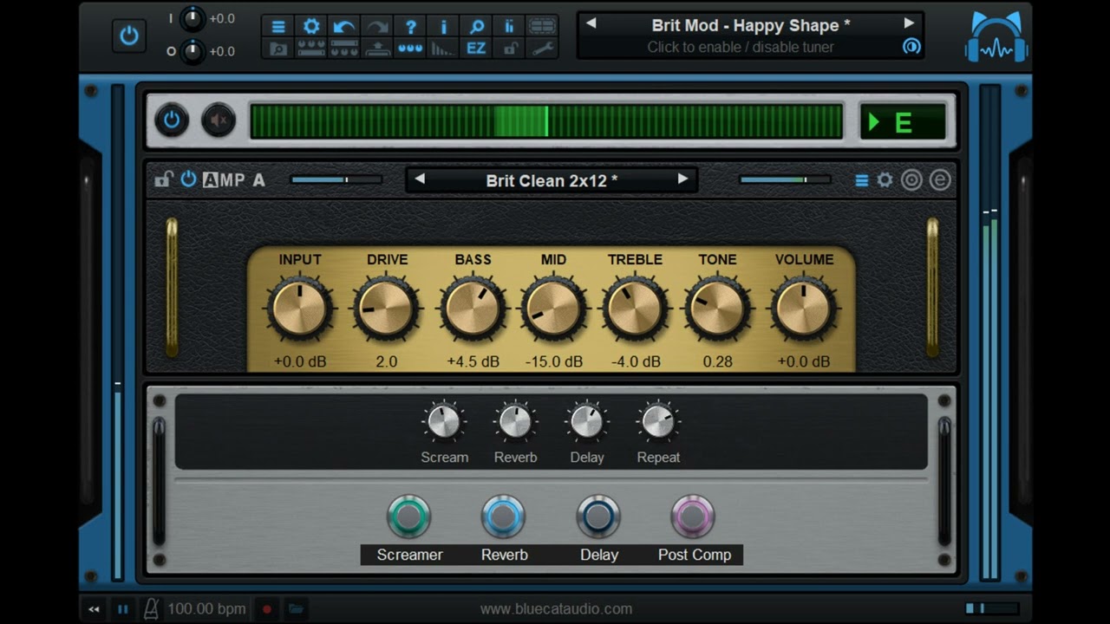Open global settings gear in top toolbar
The image size is (1110, 624).
click(x=311, y=27)
